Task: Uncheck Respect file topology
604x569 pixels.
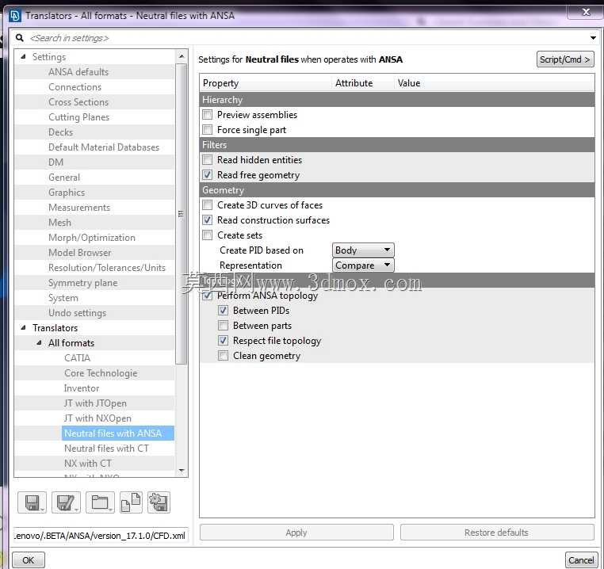Action: coord(223,341)
